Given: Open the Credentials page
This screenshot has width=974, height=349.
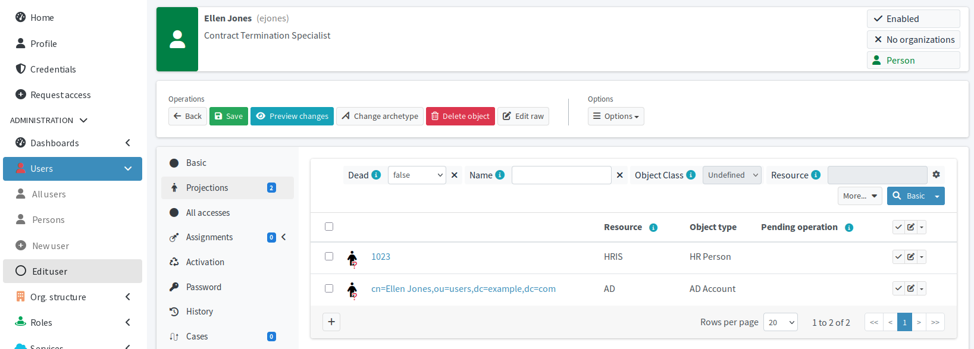Looking at the screenshot, I should click(x=73, y=69).
